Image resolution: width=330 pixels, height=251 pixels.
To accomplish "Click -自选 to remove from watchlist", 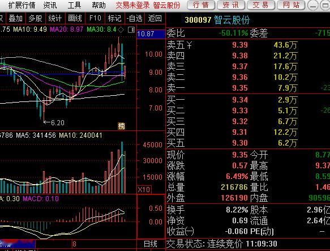I will click(x=135, y=18).
